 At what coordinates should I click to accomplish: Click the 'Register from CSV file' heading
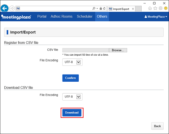click(x=21, y=43)
